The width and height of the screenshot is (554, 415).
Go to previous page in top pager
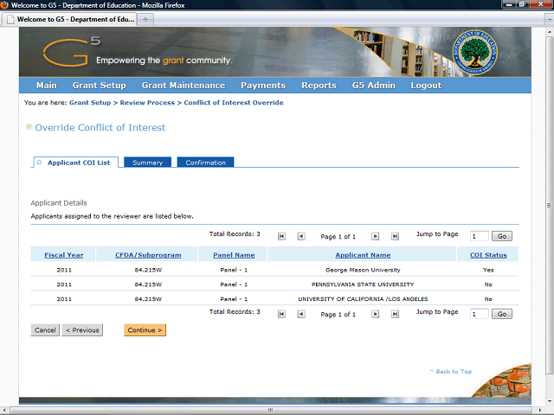301,236
